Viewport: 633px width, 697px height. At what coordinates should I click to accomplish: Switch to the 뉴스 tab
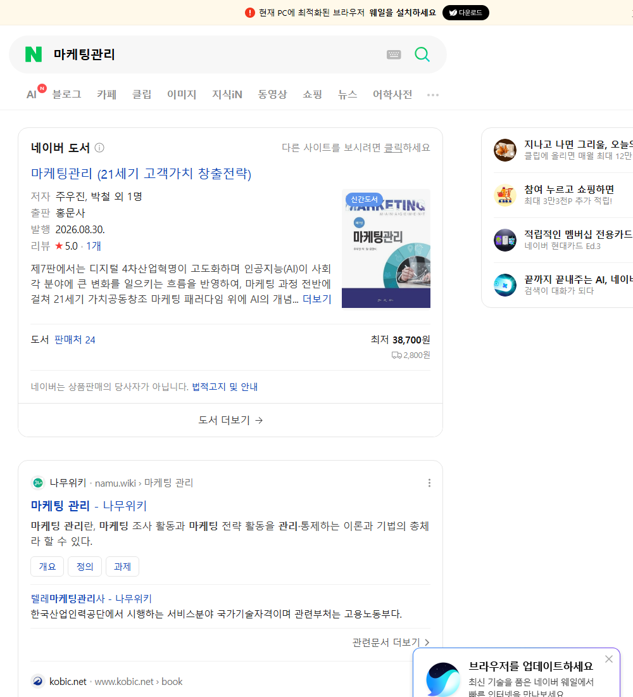point(348,94)
